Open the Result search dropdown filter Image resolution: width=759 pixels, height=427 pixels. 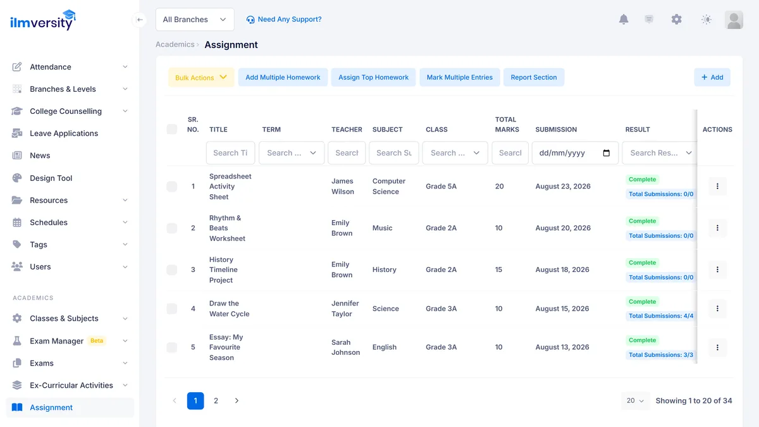pyautogui.click(x=660, y=153)
